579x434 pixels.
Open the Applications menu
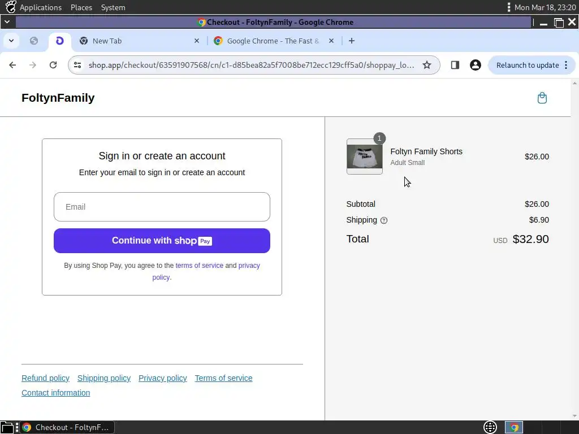[41, 7]
